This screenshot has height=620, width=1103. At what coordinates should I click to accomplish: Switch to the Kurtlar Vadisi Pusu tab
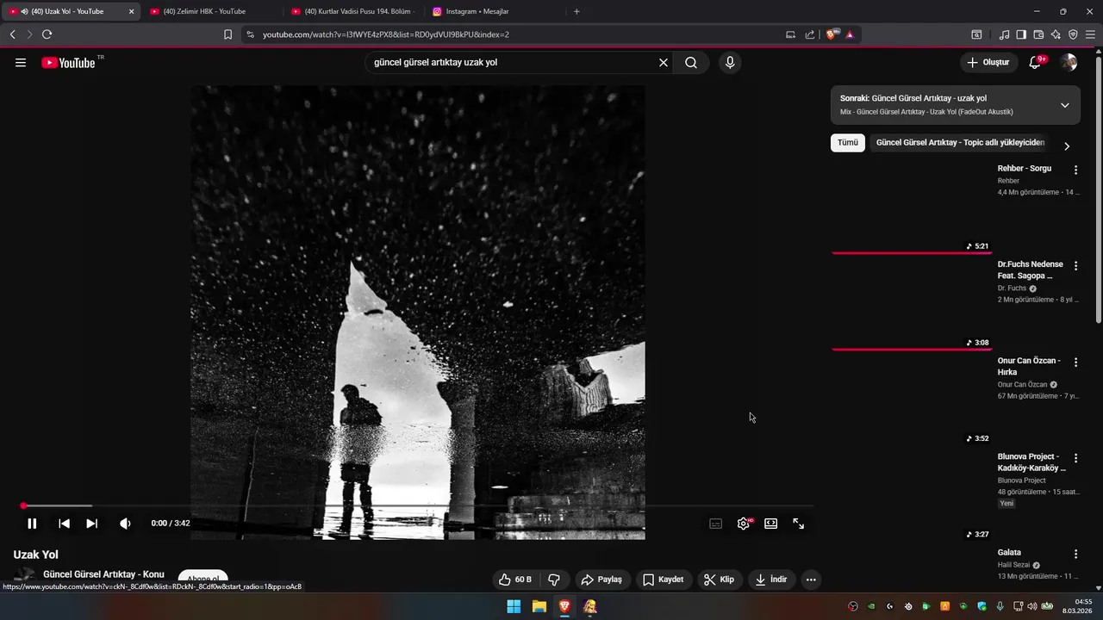coord(353,11)
